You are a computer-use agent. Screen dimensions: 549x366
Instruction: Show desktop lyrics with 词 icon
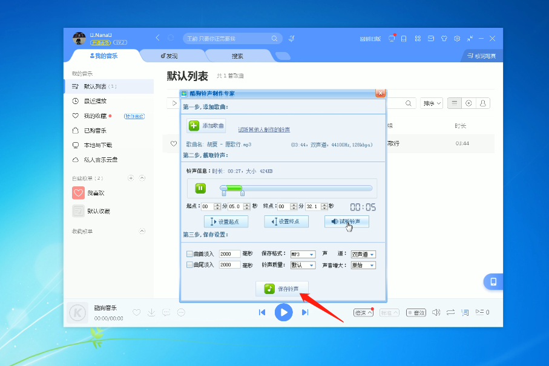coord(465,313)
